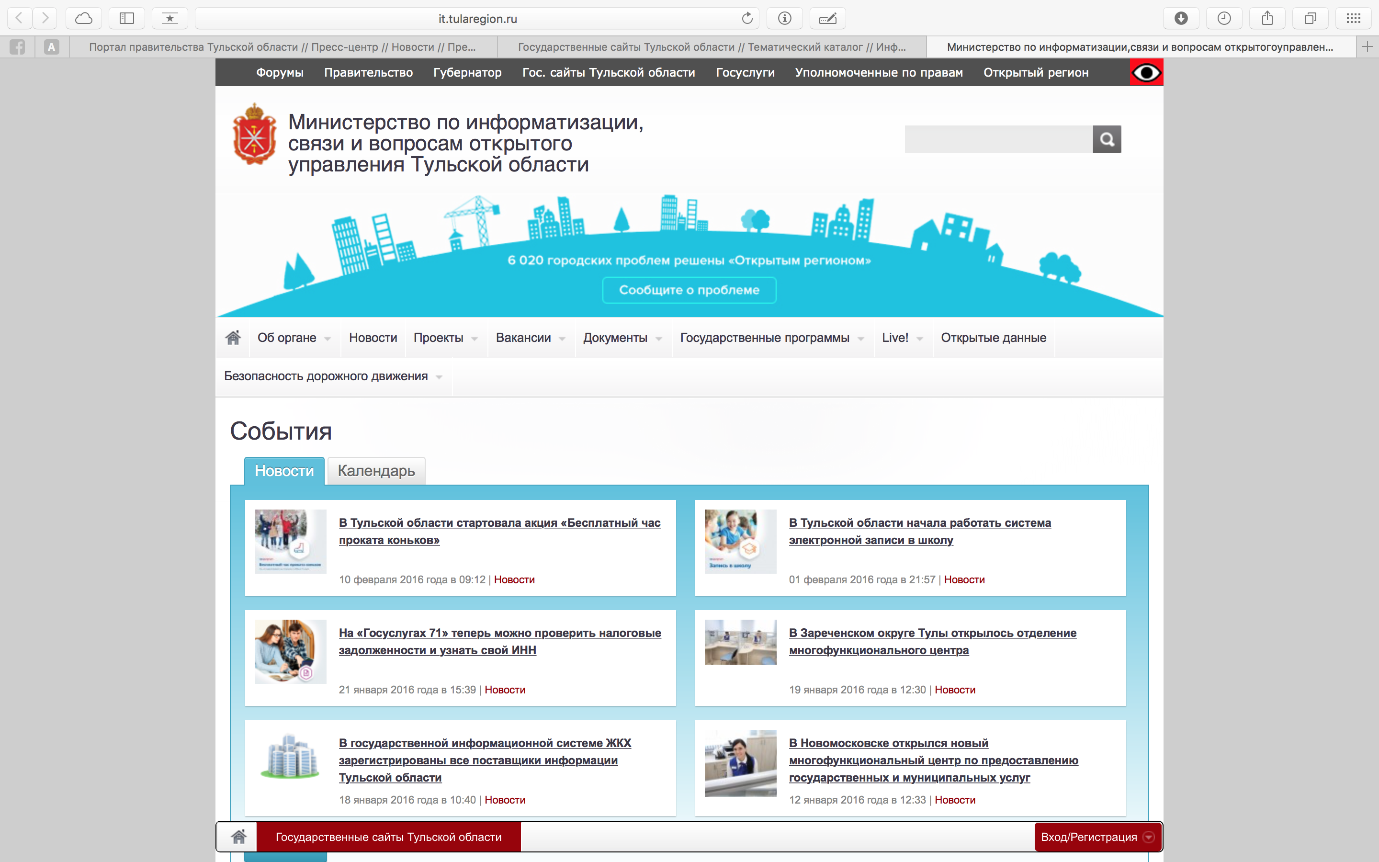Screen dimensions: 1379x862
Task: Open article about electronic school enrollment
Action: 920,532
